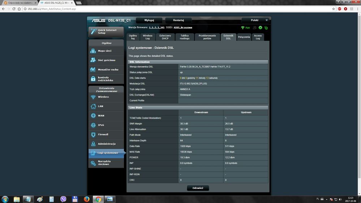Open the Wireless settings icon
This screenshot has height=203, width=361.
pyautogui.click(x=93, y=97)
